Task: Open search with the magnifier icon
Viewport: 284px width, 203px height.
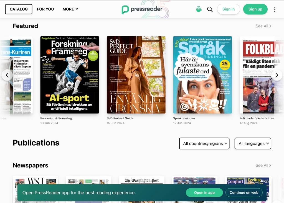Action: point(210,9)
